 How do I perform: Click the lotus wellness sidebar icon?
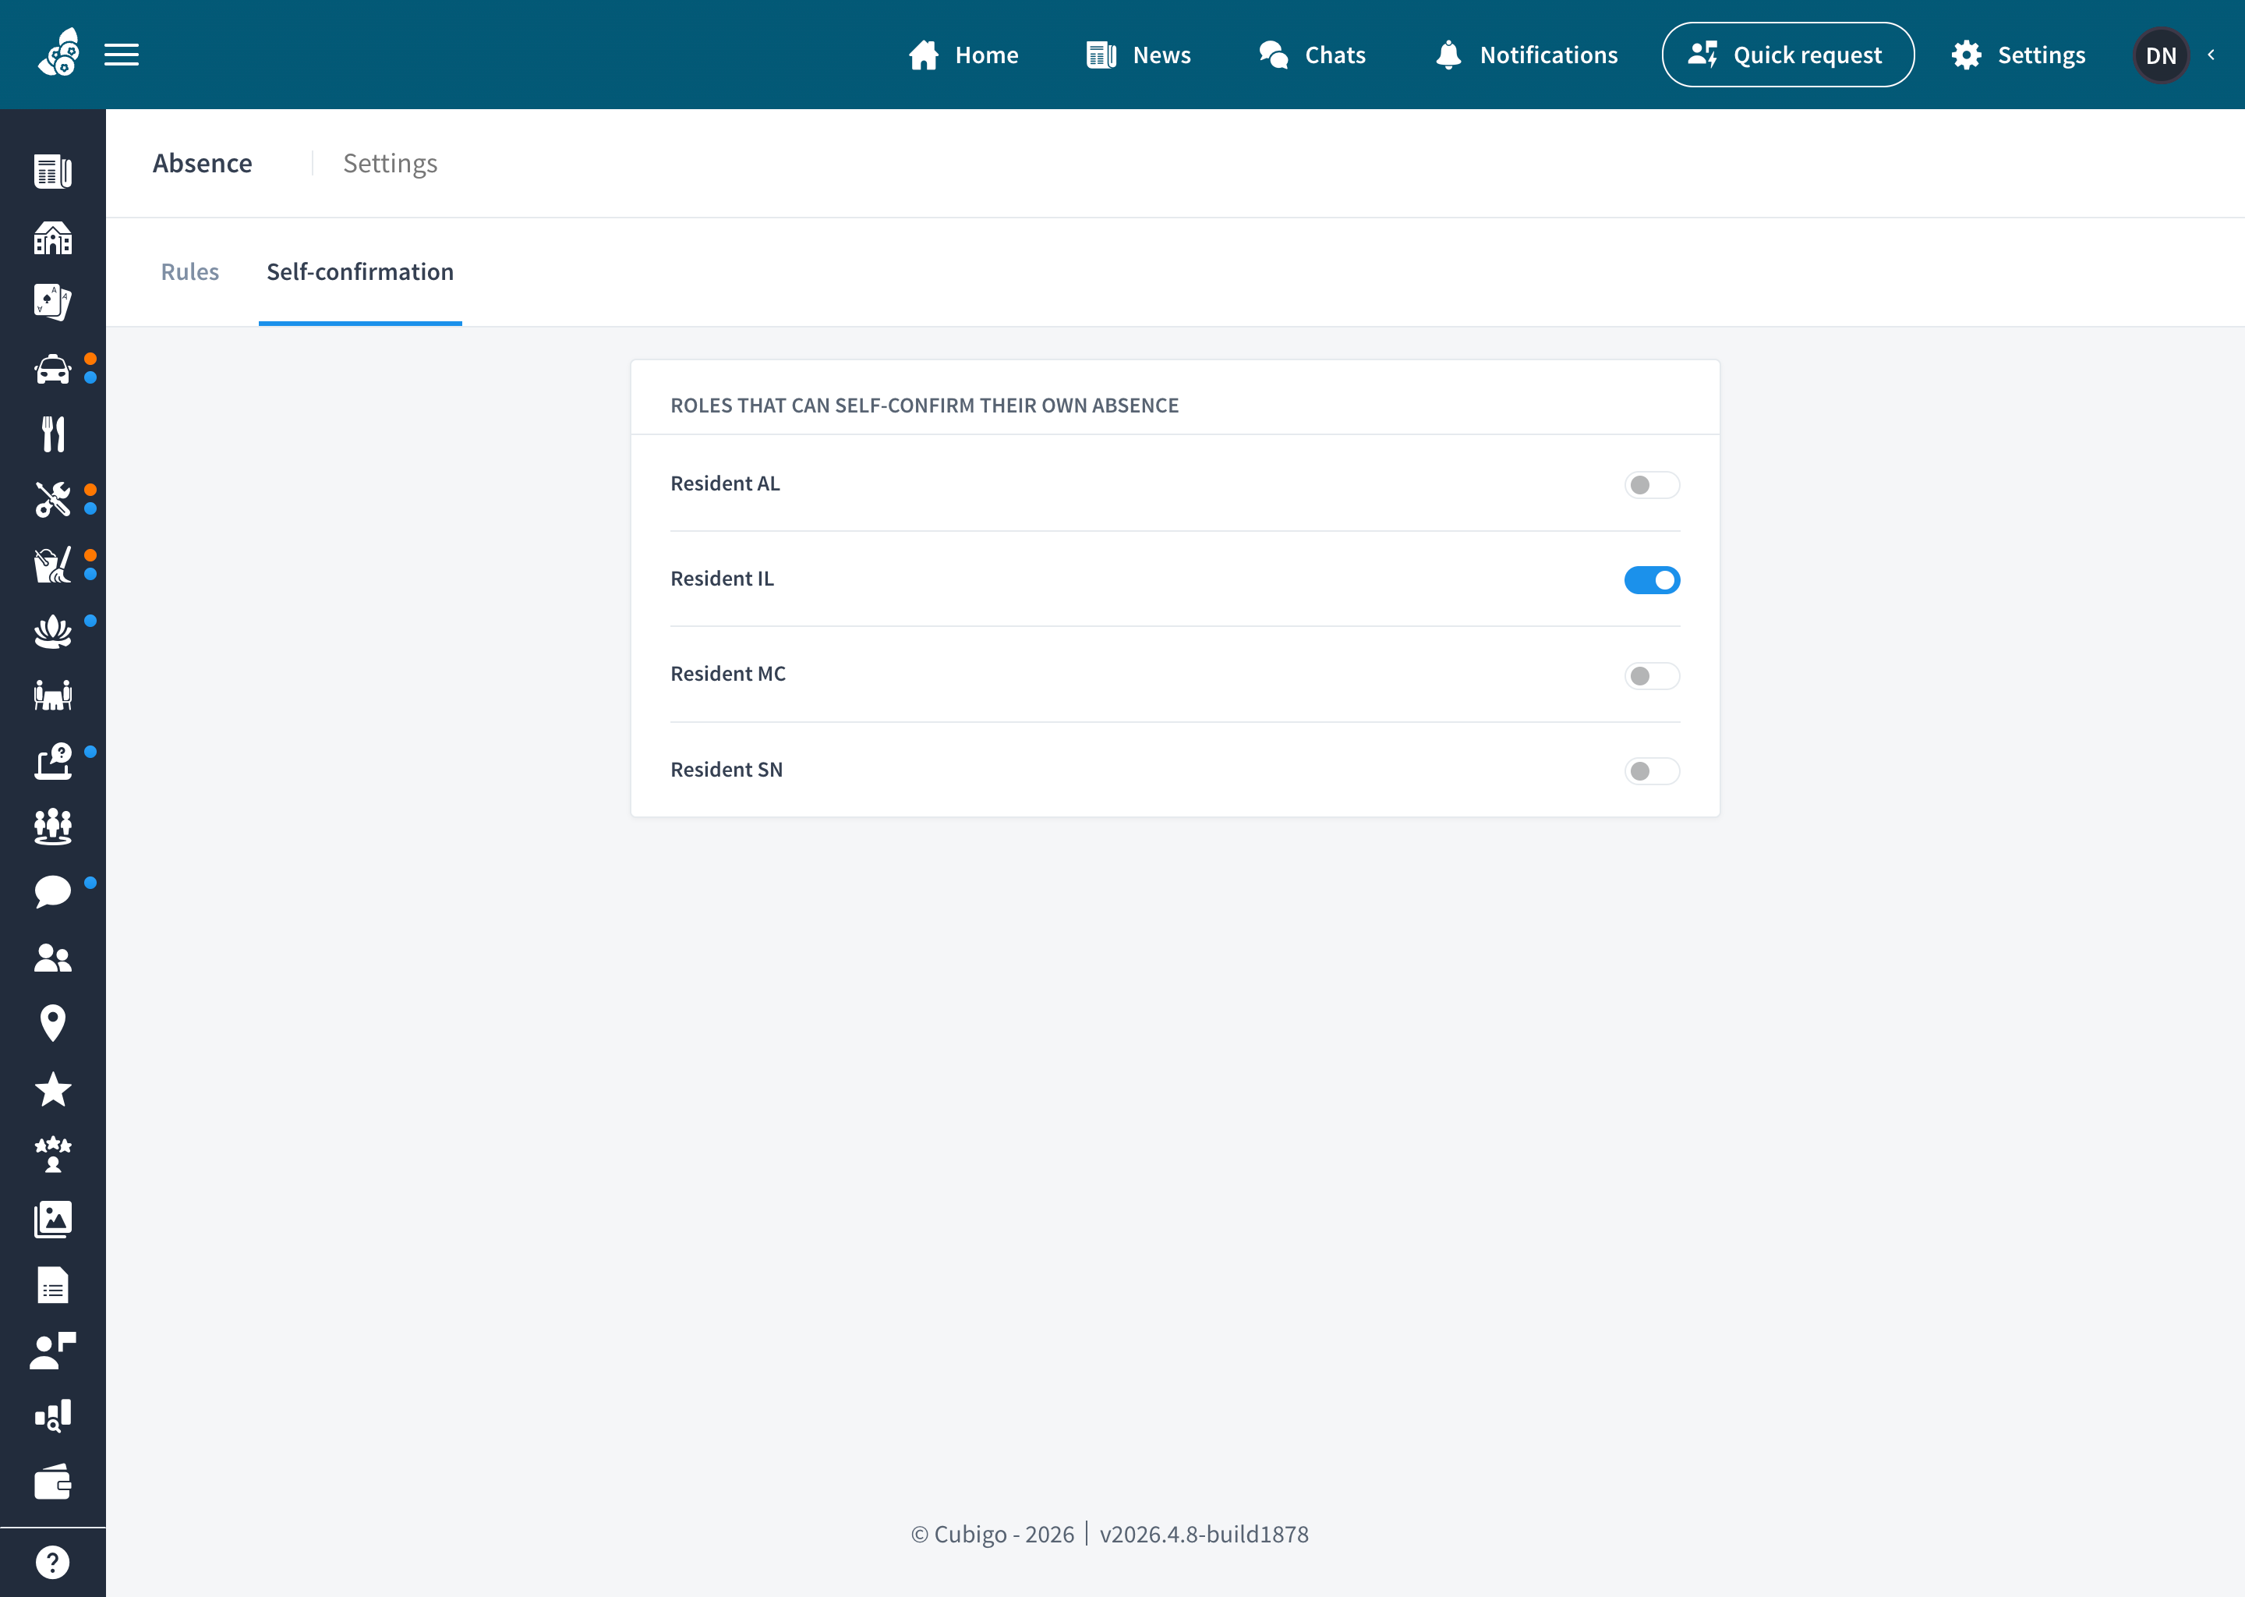52,632
